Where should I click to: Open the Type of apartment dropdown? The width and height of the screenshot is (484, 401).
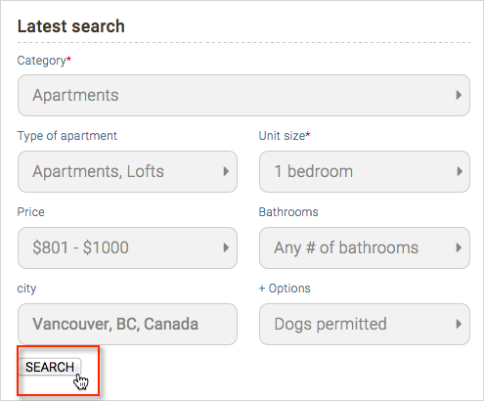[x=127, y=171]
